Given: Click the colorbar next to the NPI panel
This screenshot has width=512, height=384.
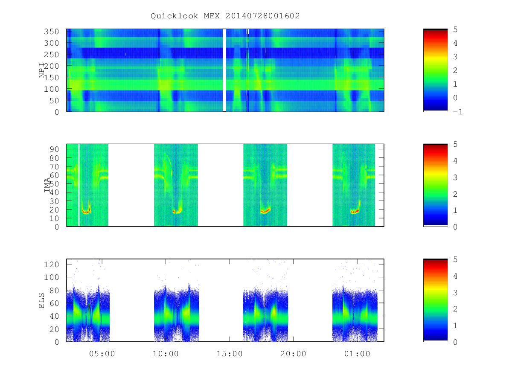Looking at the screenshot, I should [435, 70].
